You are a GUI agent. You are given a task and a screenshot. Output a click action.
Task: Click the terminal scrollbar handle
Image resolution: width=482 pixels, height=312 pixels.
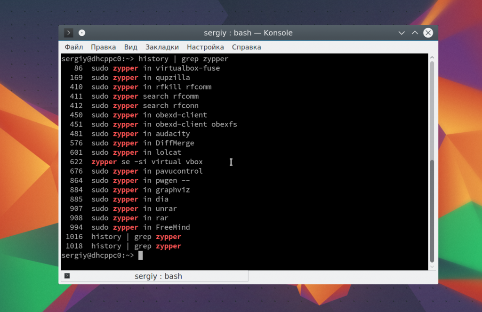[432, 212]
